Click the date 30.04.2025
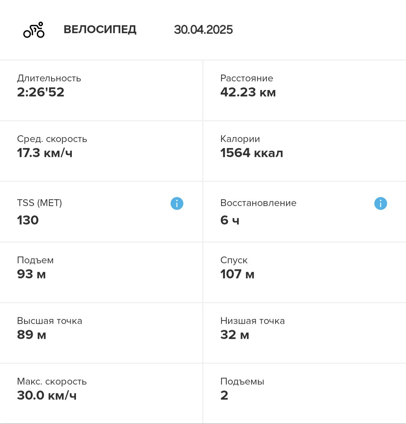This screenshot has height=424, width=406. pos(203,29)
